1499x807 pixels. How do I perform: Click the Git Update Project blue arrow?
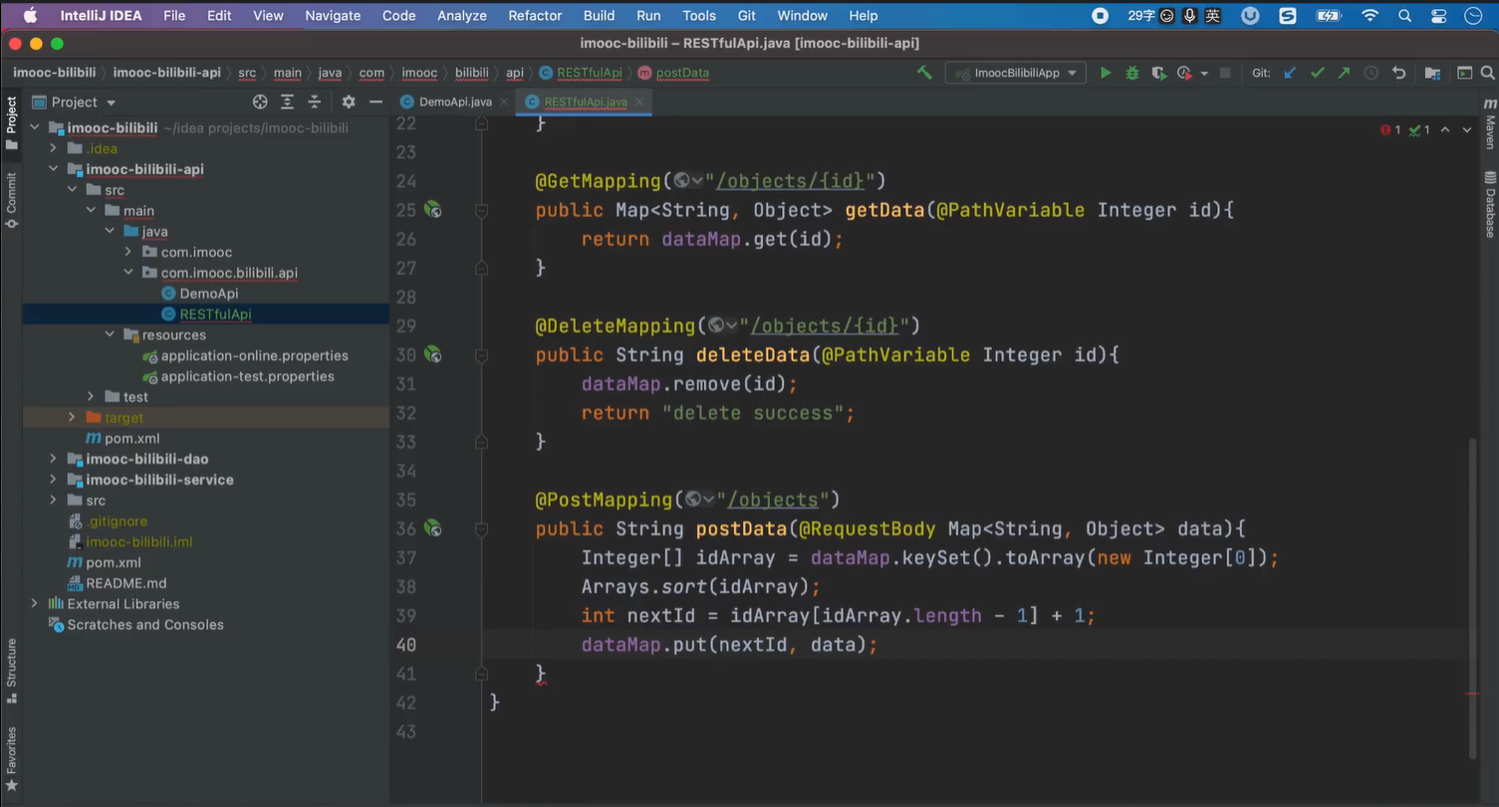pyautogui.click(x=1290, y=73)
